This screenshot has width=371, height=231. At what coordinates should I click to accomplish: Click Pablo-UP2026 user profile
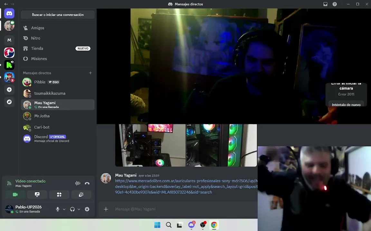tap(28, 209)
